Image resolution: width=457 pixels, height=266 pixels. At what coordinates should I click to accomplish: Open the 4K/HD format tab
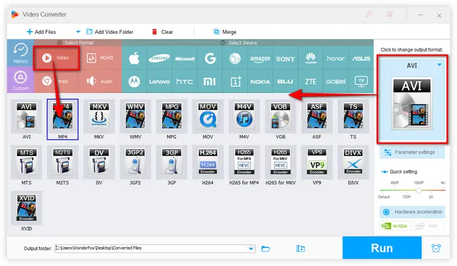click(x=100, y=58)
